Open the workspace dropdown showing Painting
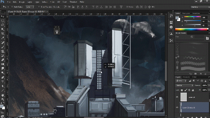This screenshot has height=118, width=210. tap(200, 7)
